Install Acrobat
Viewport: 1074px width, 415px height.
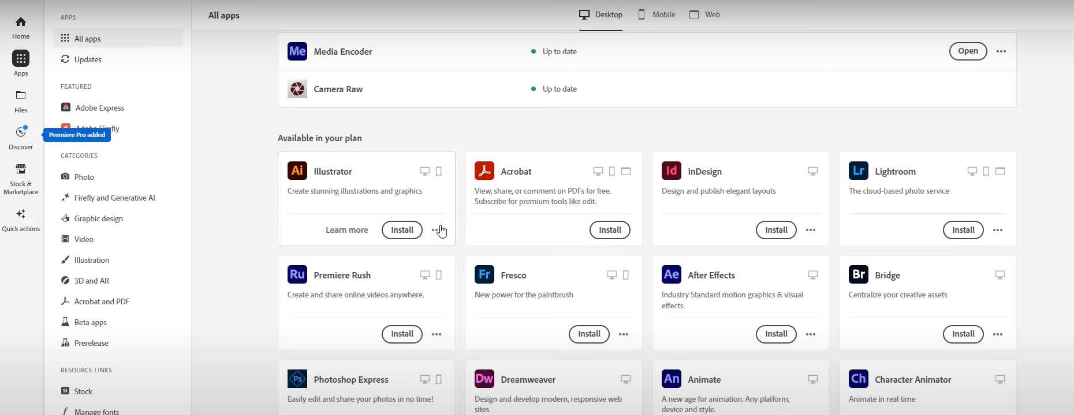[x=610, y=230]
